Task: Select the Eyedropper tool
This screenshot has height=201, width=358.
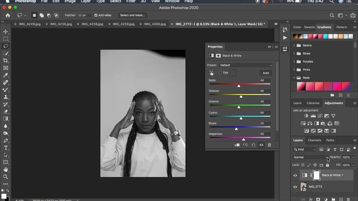Action: coord(6,75)
